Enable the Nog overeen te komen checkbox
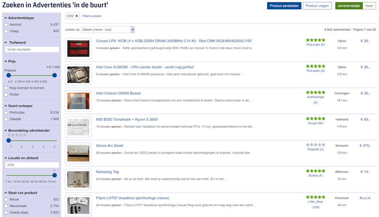 tap(6, 88)
